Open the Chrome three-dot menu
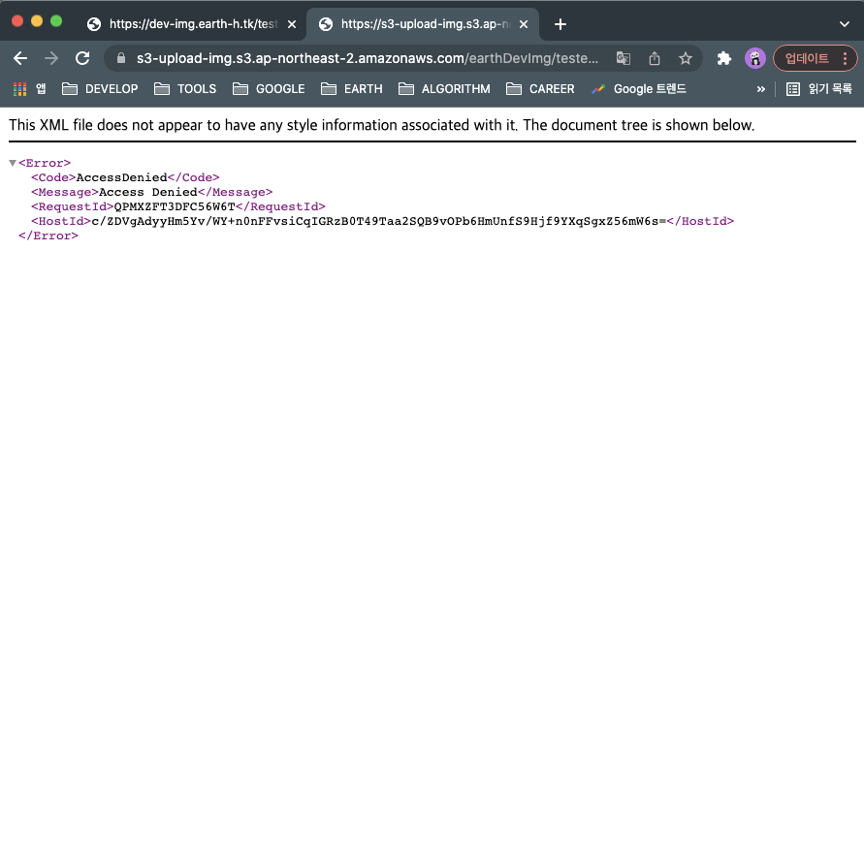864x847 pixels. pos(846,58)
